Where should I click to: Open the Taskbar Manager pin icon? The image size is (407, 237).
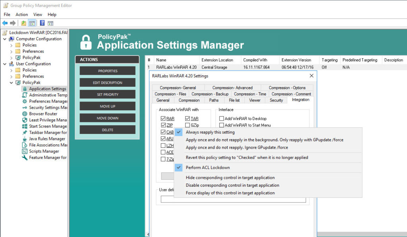click(x=25, y=132)
